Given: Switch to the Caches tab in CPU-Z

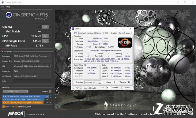Looking at the screenshot, I should coord(82,33).
